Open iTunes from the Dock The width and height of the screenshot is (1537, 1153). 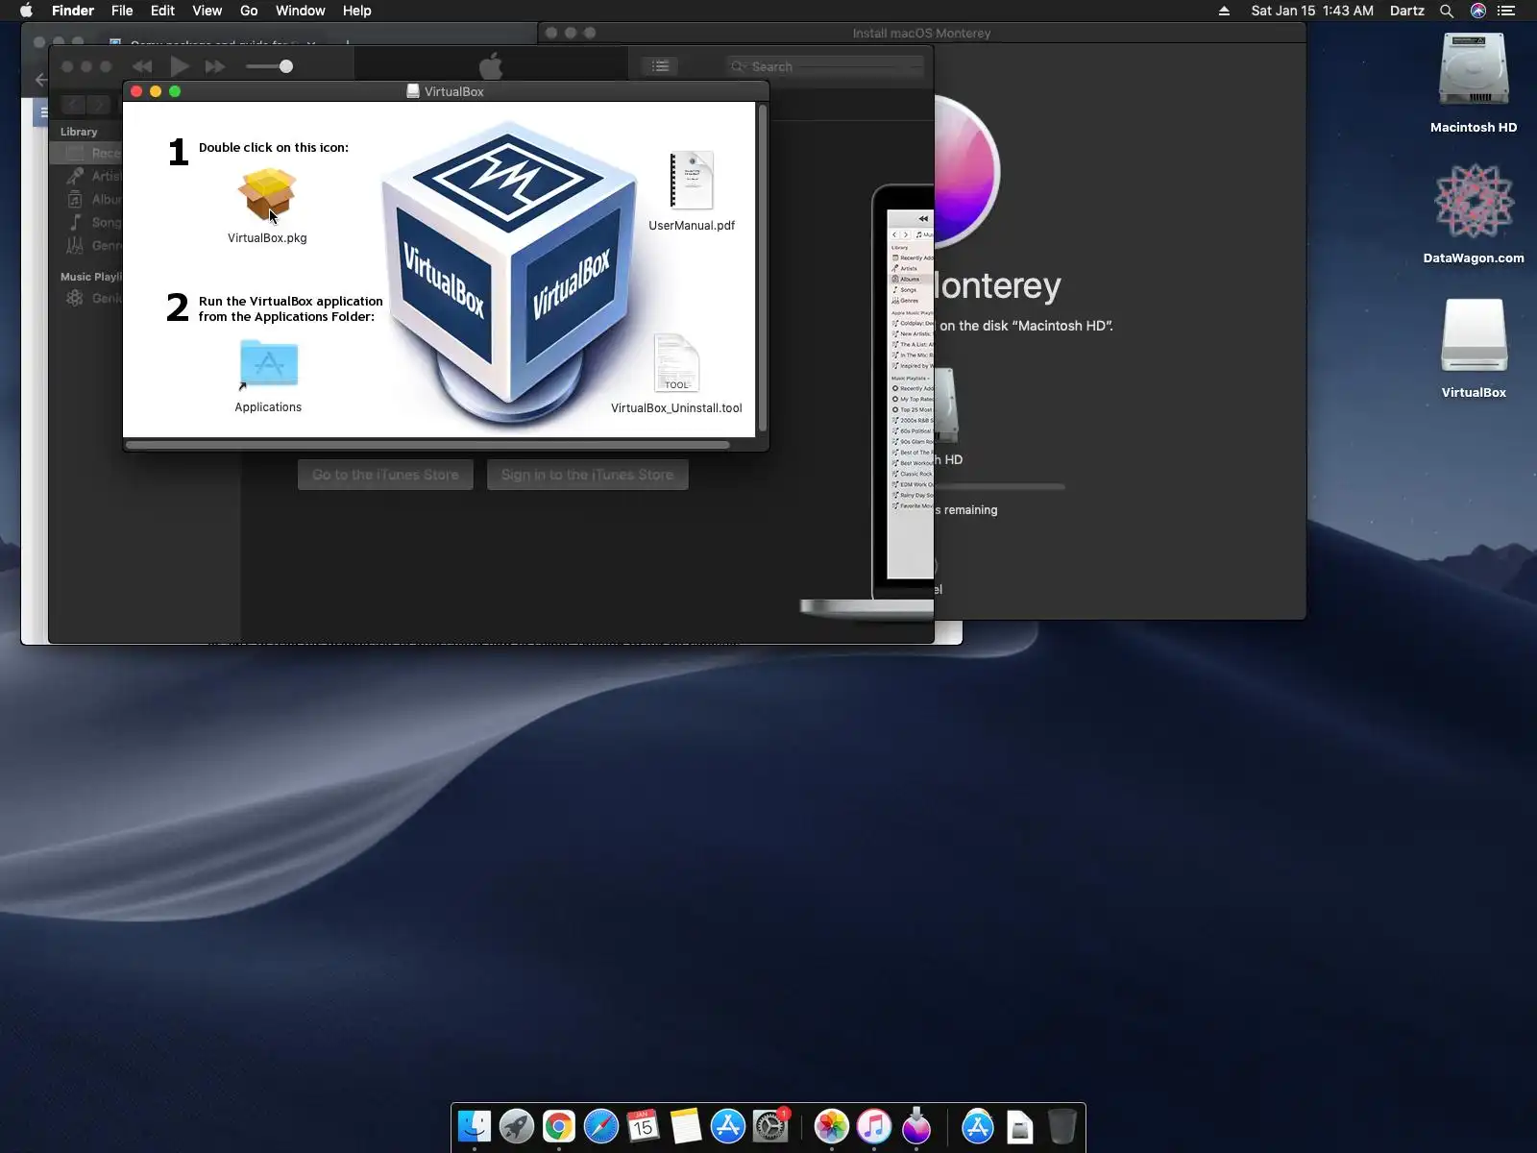[874, 1126]
